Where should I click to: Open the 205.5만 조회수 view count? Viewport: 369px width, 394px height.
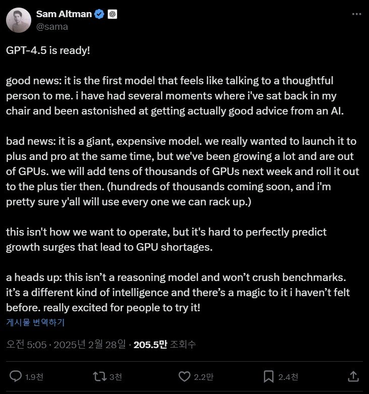tap(164, 345)
